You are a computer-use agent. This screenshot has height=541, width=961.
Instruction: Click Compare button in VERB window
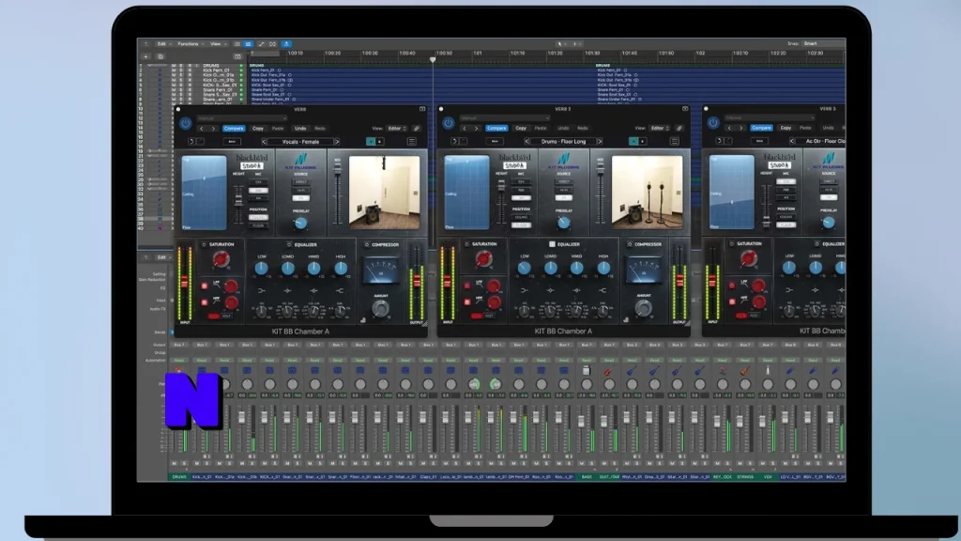point(234,129)
